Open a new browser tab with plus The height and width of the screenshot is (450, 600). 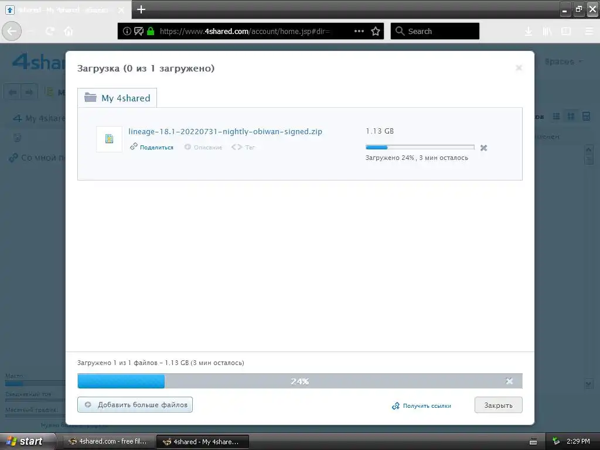point(141,9)
